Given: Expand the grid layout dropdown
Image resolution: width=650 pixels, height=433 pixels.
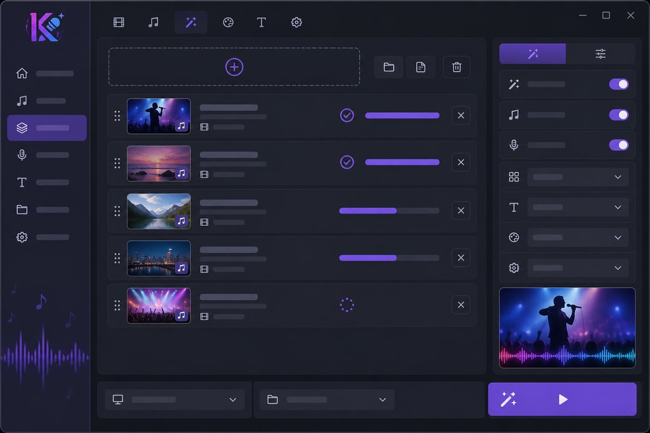Looking at the screenshot, I should (x=578, y=177).
